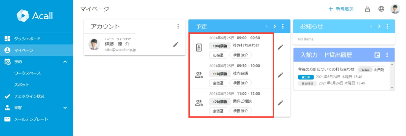Edit the 案件ご相談 appointment
Image resolution: width=406 pixels, height=136 pixels.
pyautogui.click(x=280, y=103)
